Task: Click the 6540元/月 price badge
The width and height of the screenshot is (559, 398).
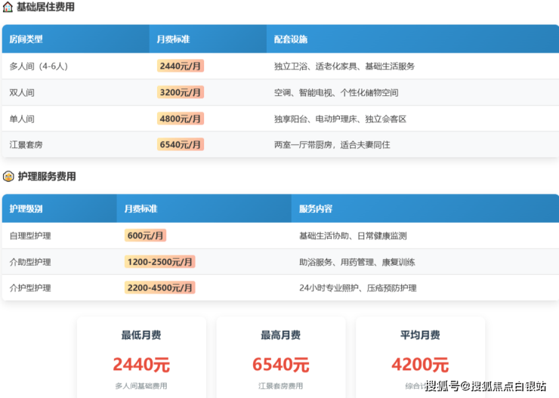Action: click(x=181, y=144)
